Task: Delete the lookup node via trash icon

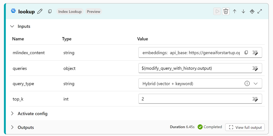Action: pyautogui.click(x=226, y=11)
